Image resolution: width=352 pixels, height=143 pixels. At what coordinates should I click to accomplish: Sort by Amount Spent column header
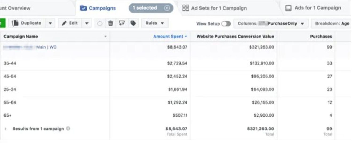168,37
